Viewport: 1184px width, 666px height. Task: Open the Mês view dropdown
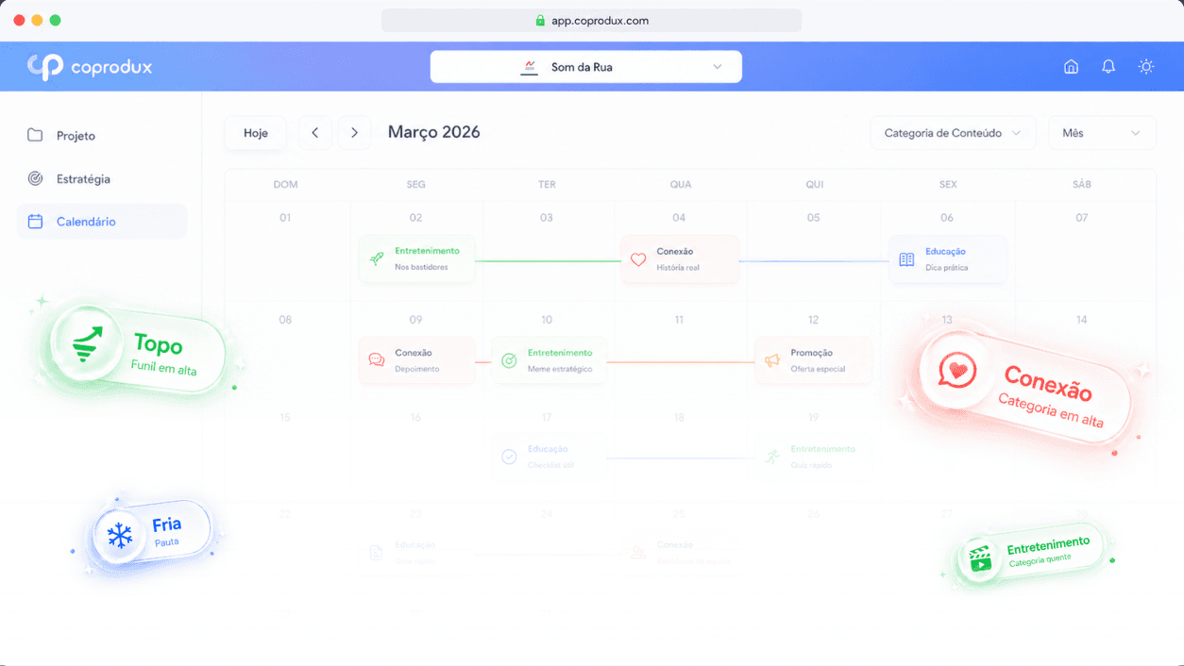click(x=1102, y=133)
